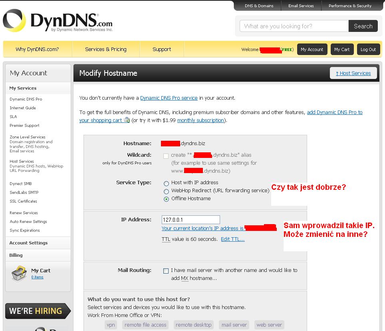Click the My Account button in header
This screenshot has width=385, height=331.
(312, 49)
